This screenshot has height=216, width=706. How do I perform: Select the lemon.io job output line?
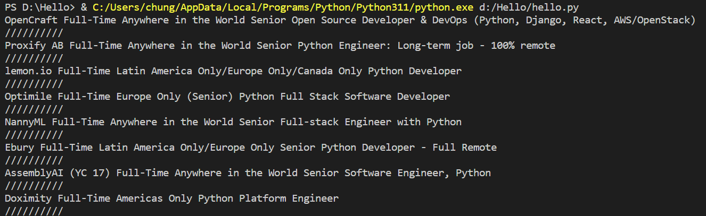point(233,71)
